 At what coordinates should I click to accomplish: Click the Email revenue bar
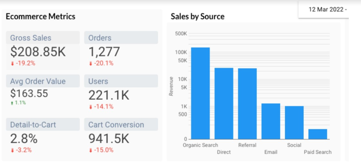pos(271,121)
